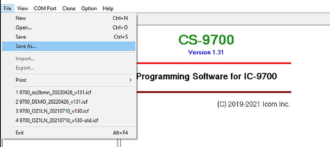Open recent file 9700_OZ1LN_20210710_v130.icf

tap(69, 111)
